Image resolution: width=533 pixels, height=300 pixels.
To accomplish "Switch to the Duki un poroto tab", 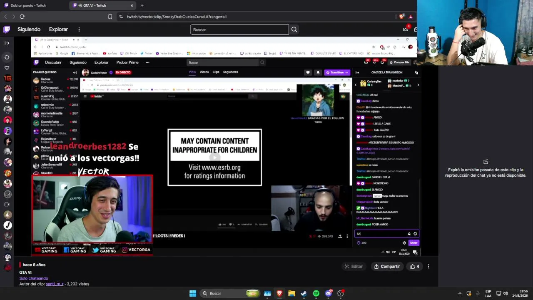I will pyautogui.click(x=35, y=5).
